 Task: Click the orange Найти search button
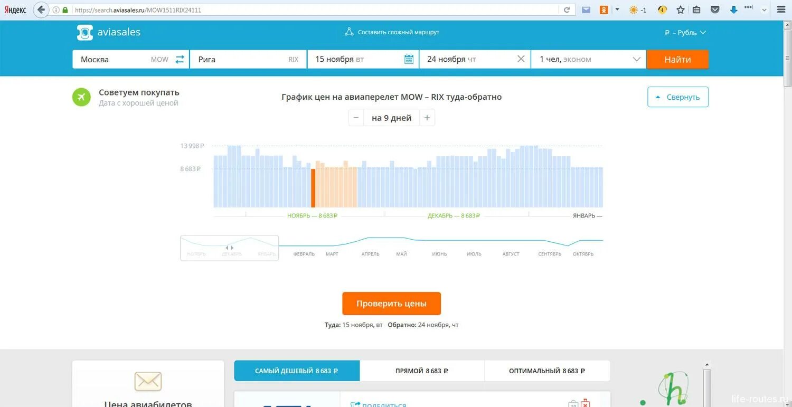(677, 60)
